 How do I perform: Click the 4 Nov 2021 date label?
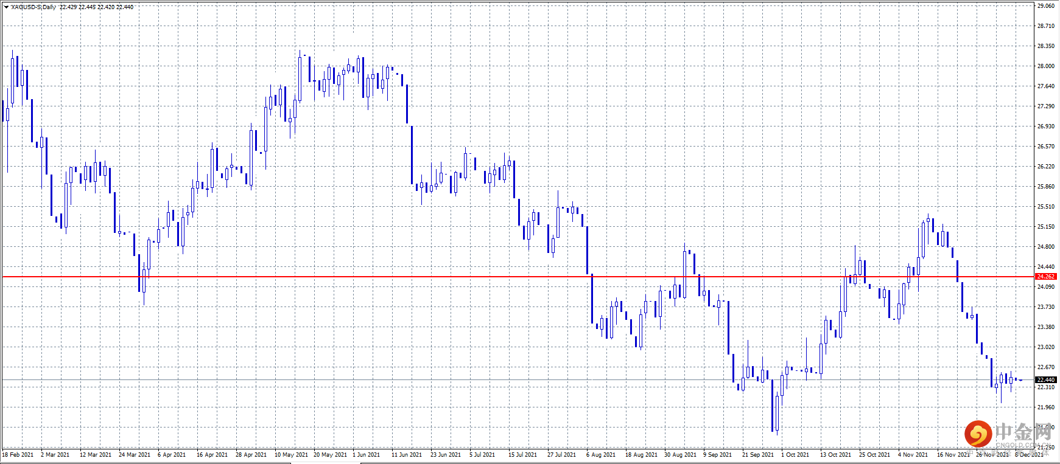[913, 455]
